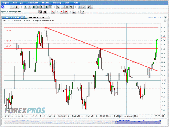Open the Studies menu

pos(45,3)
